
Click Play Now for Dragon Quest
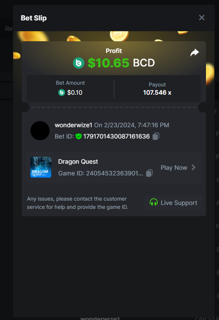pyautogui.click(x=174, y=168)
